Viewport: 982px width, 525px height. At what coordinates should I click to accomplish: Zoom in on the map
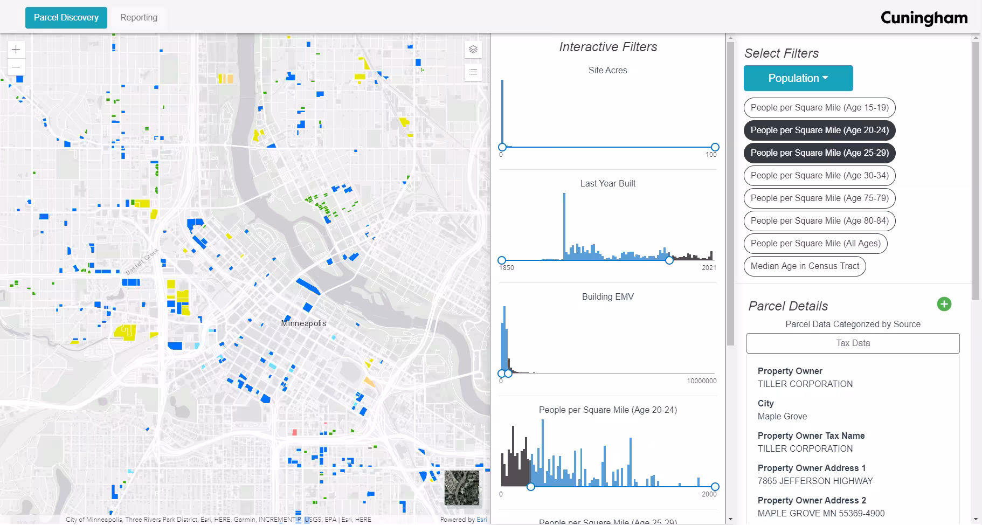coord(16,50)
